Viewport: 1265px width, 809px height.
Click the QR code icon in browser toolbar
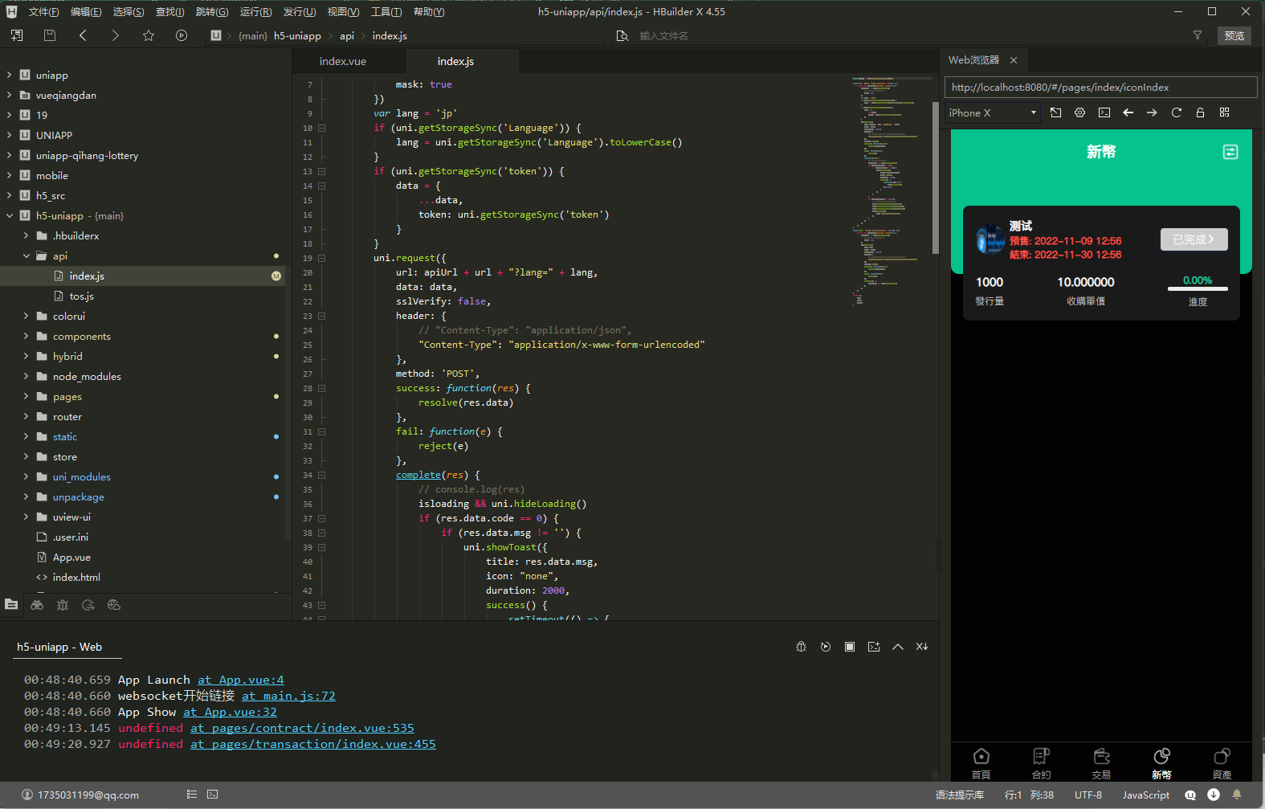pyautogui.click(x=1225, y=112)
